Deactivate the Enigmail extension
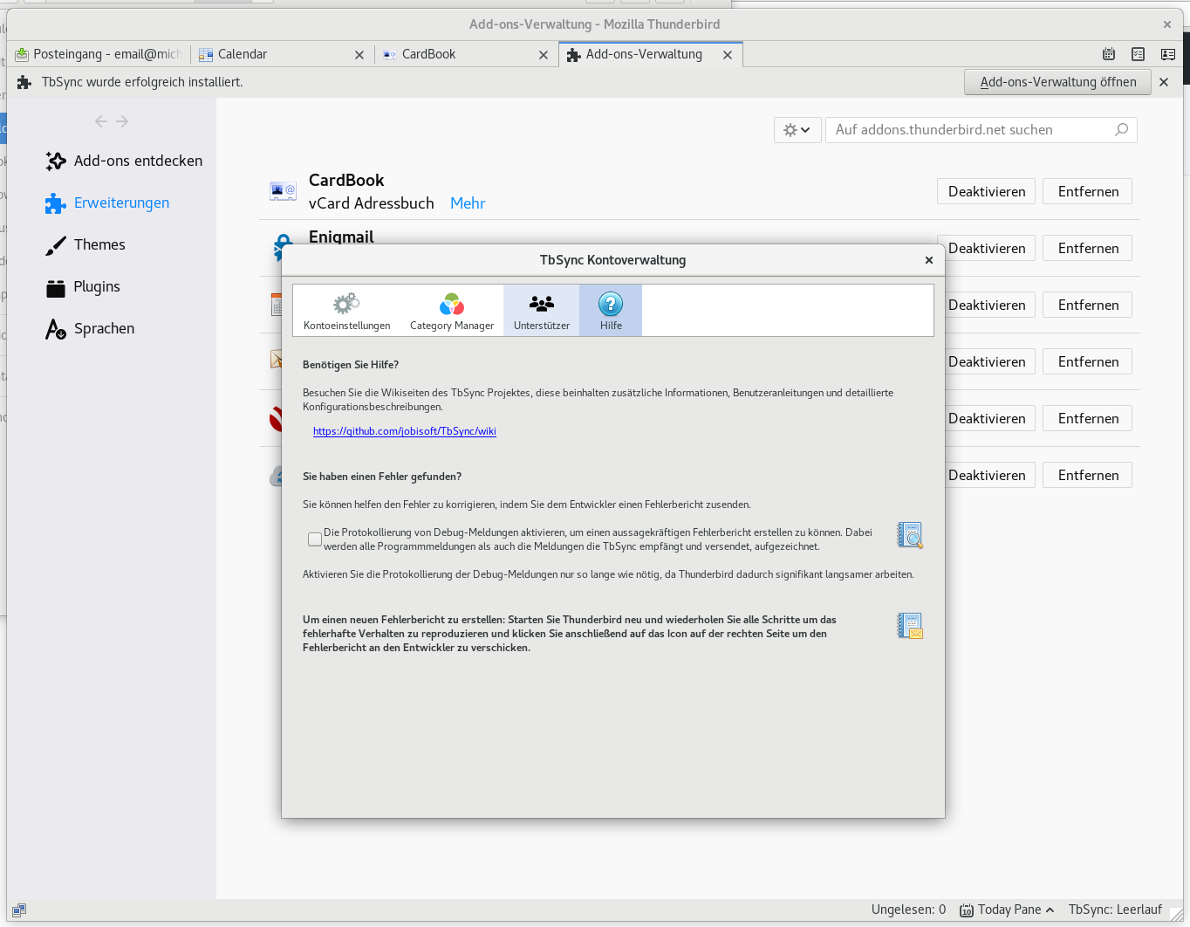 (x=987, y=248)
